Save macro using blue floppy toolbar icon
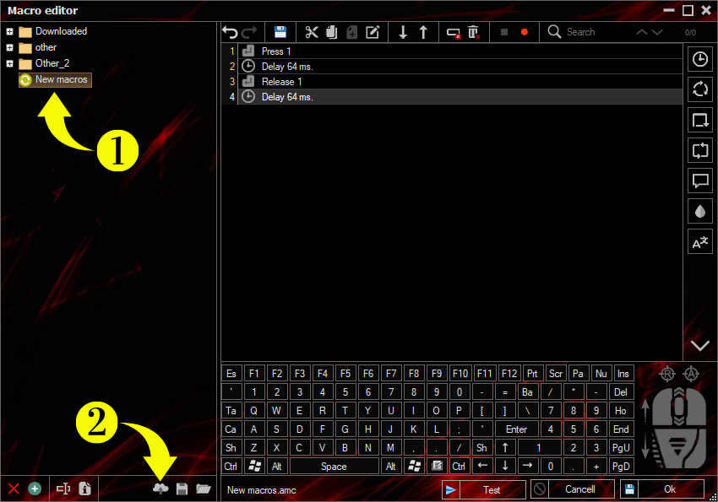718x502 pixels. pos(280,32)
